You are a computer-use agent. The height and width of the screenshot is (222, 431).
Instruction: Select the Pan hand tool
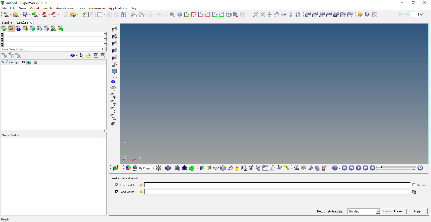pos(276,15)
